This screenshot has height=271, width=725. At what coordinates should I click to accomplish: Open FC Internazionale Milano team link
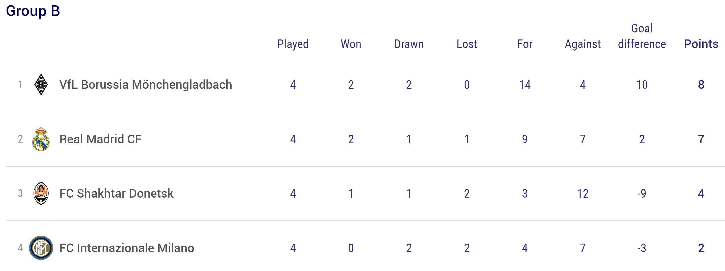click(127, 248)
